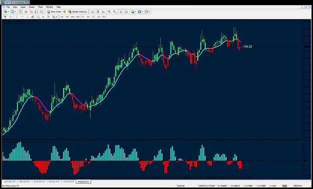This screenshot has height=189, width=313.
Task: Click the connection status bars icon
Action: pyautogui.click(x=284, y=186)
